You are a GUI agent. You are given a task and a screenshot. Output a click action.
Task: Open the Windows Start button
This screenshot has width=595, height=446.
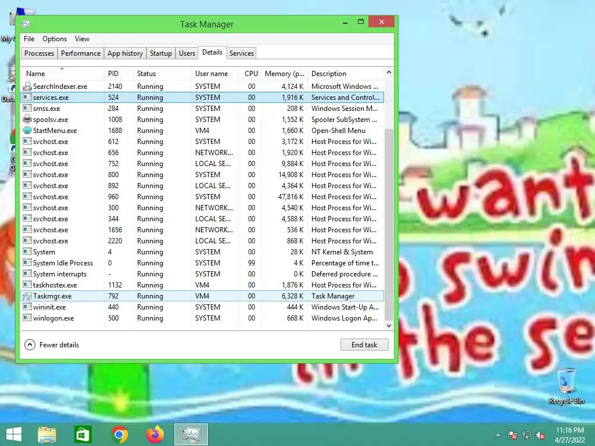pyautogui.click(x=14, y=434)
